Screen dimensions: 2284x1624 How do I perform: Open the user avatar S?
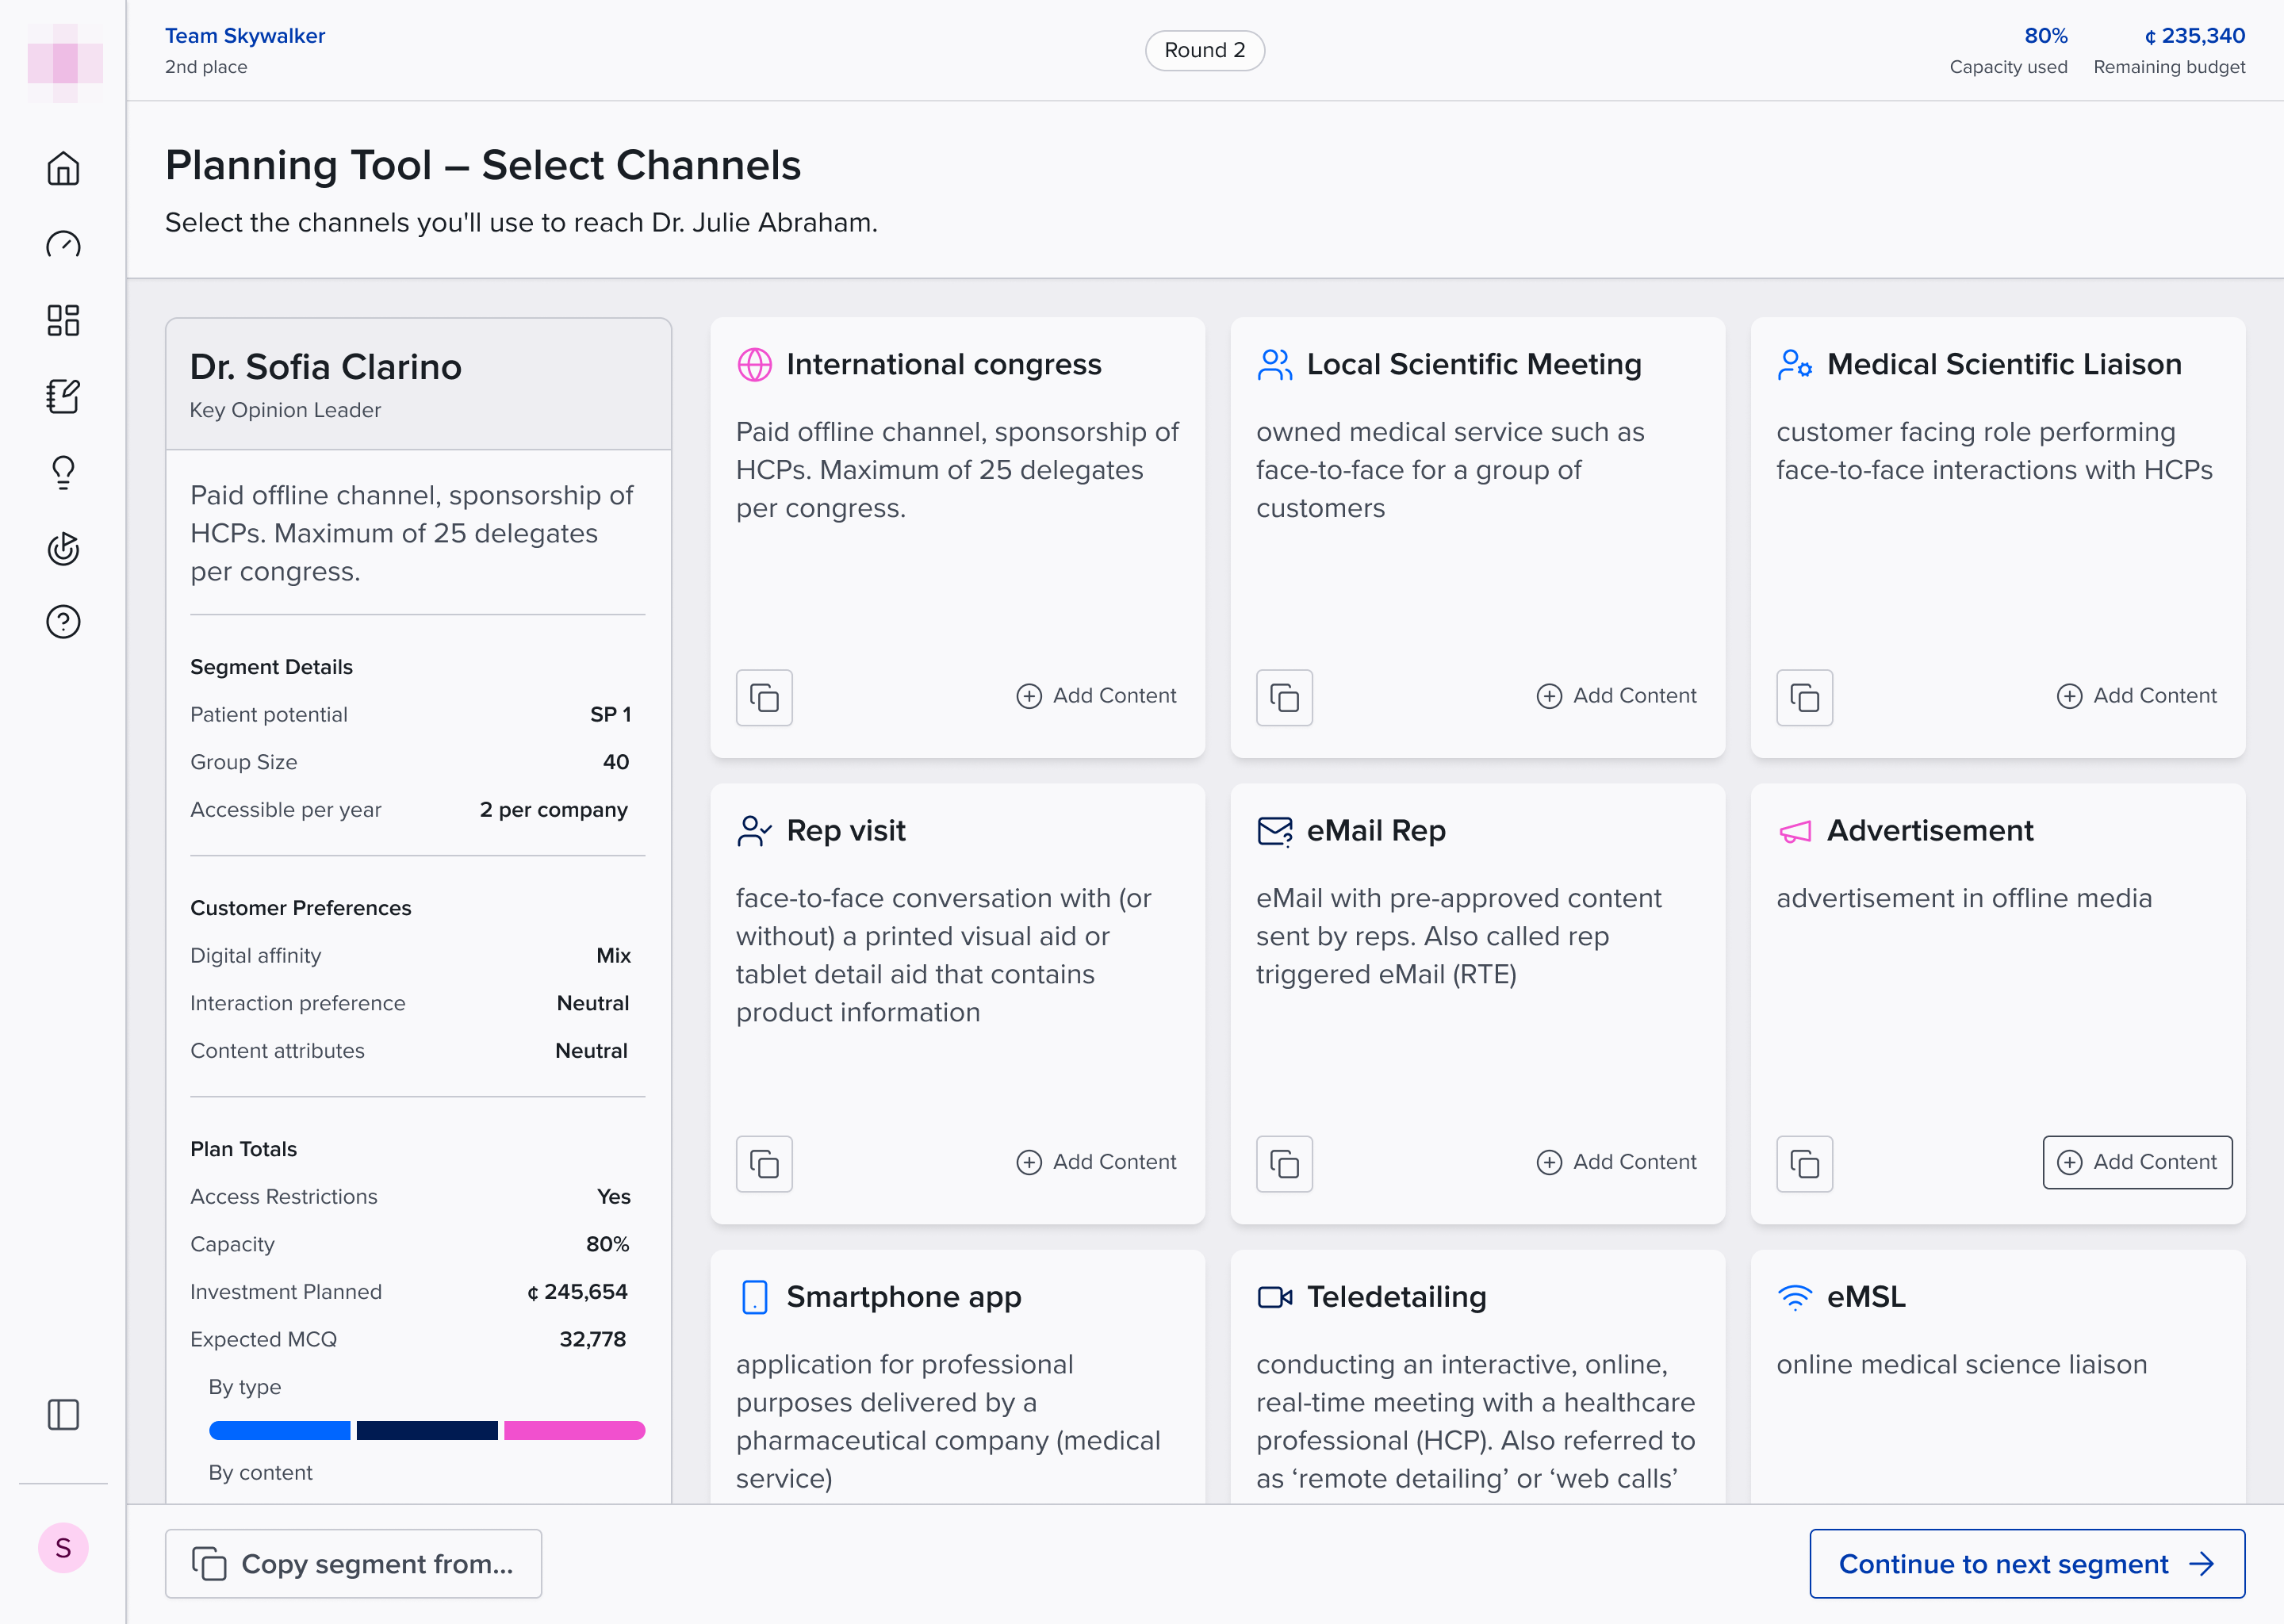point(63,1548)
